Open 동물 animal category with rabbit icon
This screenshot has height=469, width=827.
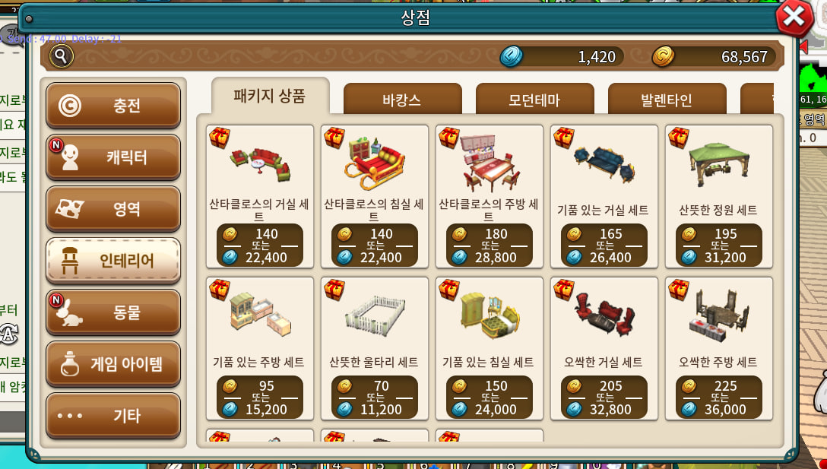[x=113, y=312]
